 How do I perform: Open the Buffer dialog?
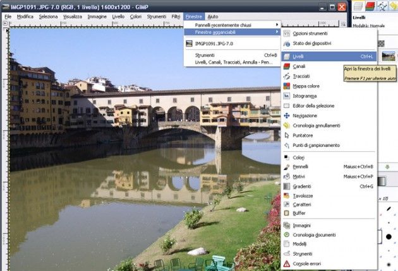tap(329, 213)
